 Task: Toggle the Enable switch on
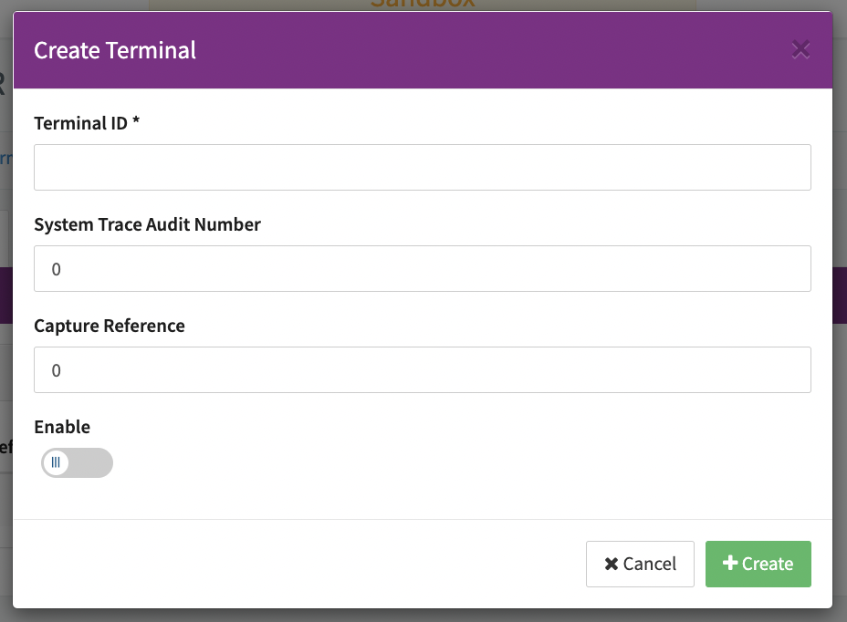(77, 462)
